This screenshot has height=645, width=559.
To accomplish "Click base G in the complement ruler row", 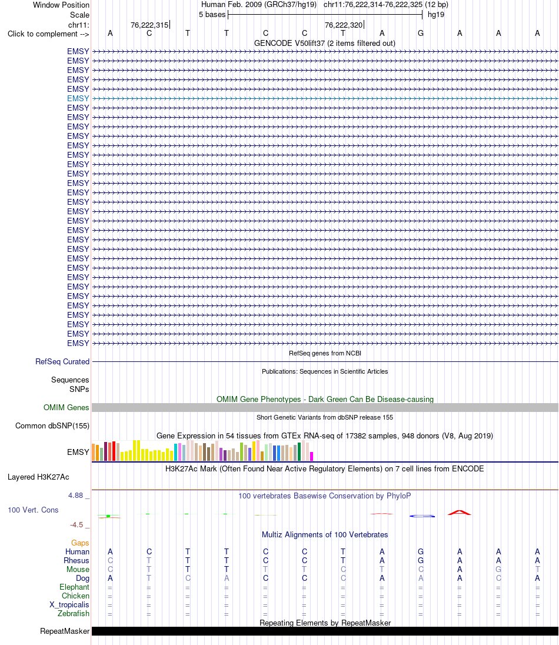I will pos(420,34).
